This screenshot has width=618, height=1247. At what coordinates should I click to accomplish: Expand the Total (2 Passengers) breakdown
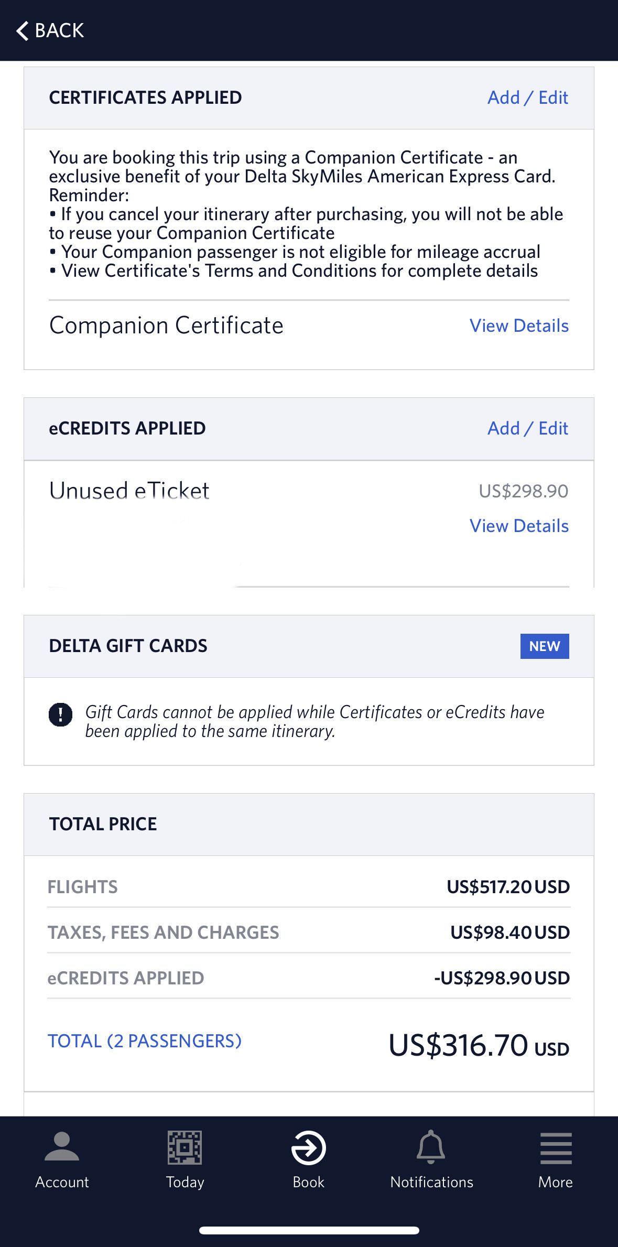click(145, 1040)
